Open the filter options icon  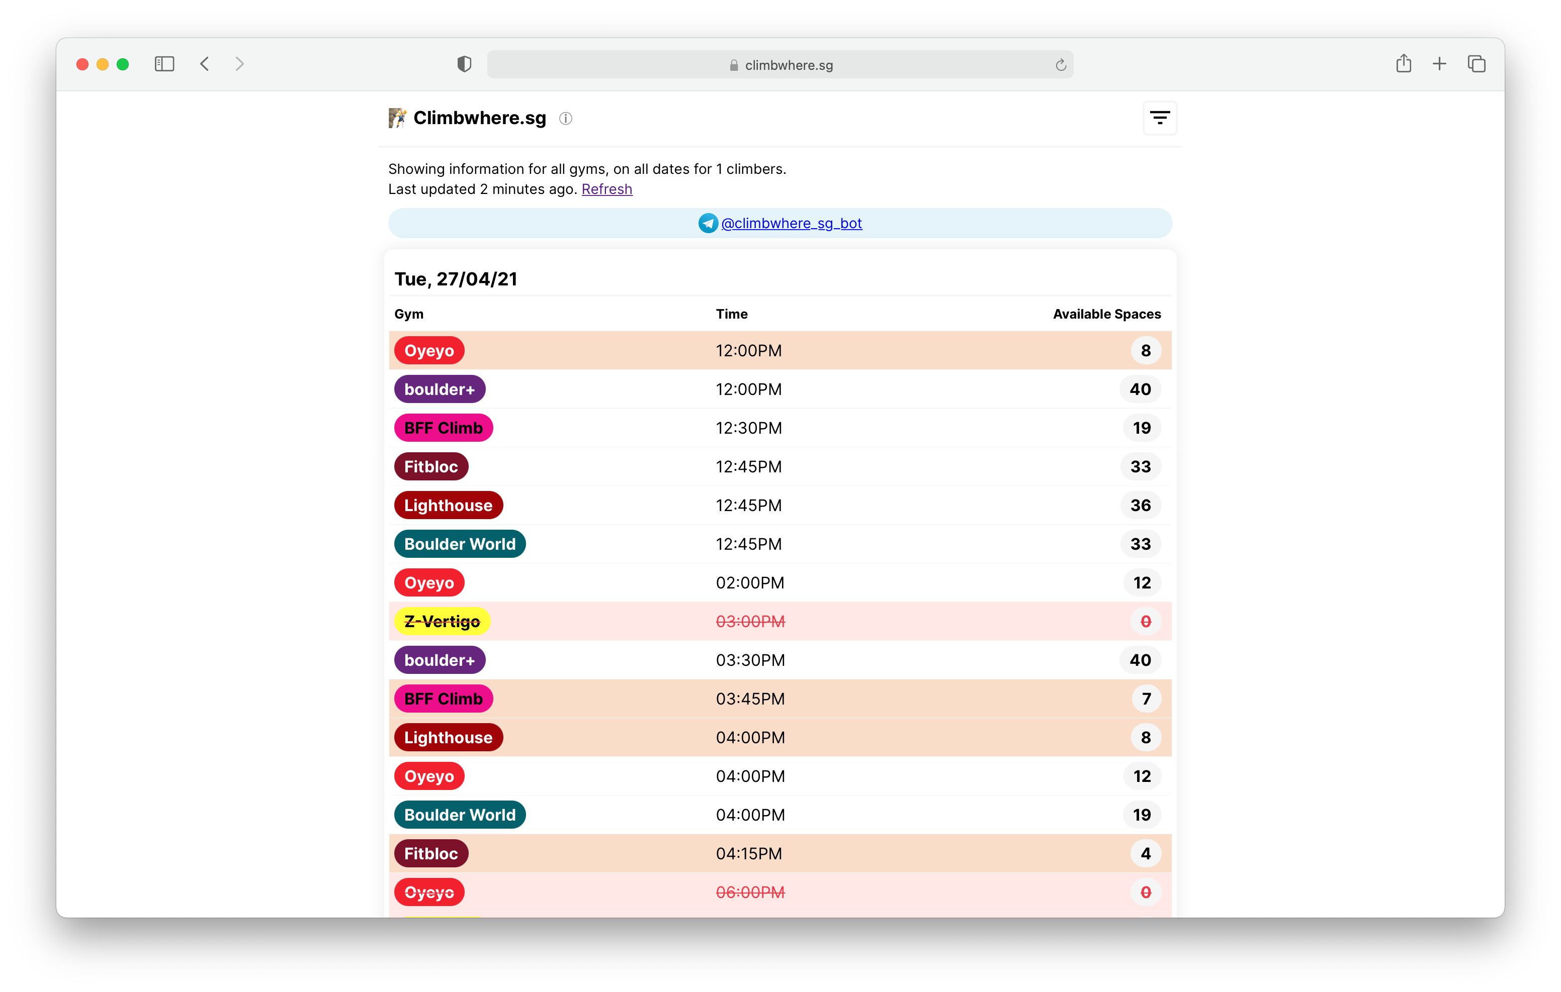[1159, 118]
